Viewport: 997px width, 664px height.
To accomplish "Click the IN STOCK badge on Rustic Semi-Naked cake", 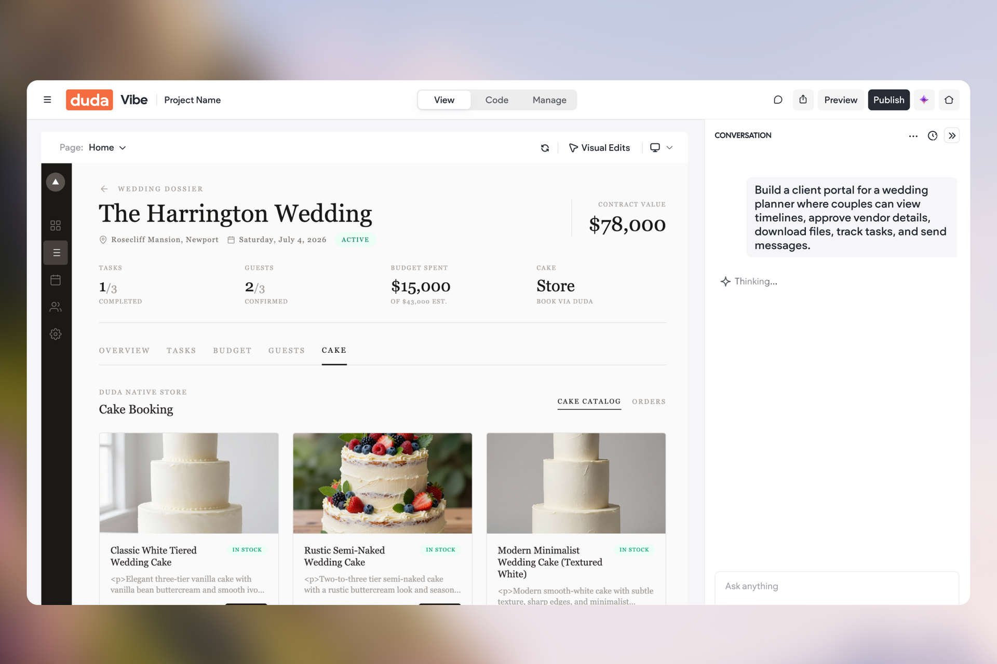I will 440,550.
